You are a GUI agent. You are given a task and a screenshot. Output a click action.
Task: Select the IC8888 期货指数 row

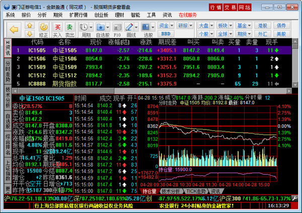(152, 84)
